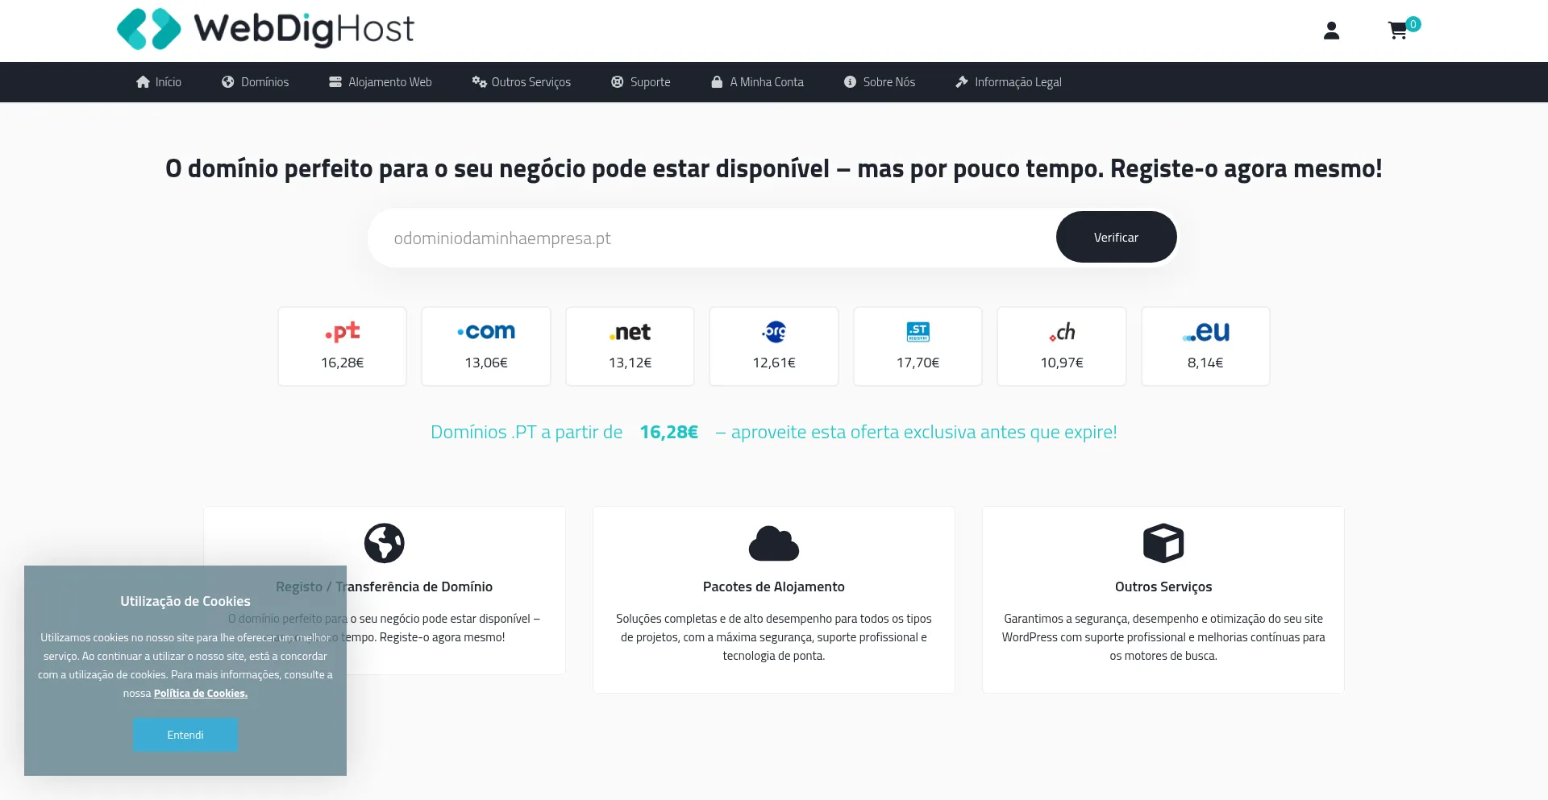Click the box icon for Outros Serviços
Image resolution: width=1548 pixels, height=800 pixels.
coord(1163,544)
